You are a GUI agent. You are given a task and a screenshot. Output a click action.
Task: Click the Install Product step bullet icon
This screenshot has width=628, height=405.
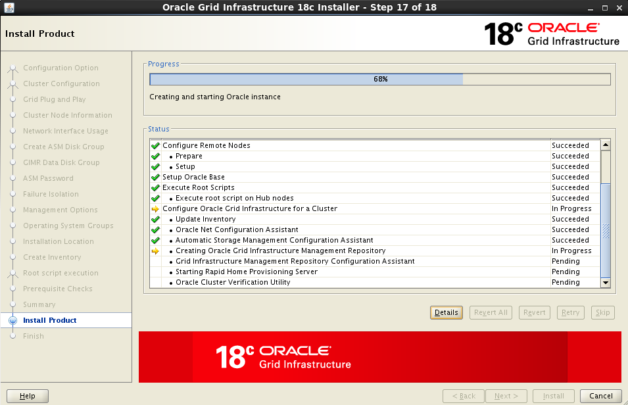12,320
